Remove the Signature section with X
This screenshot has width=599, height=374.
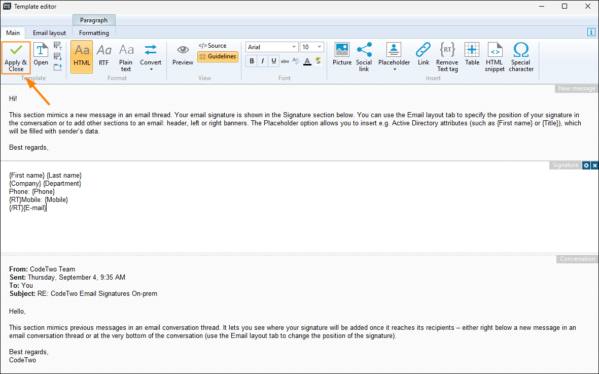click(x=595, y=165)
